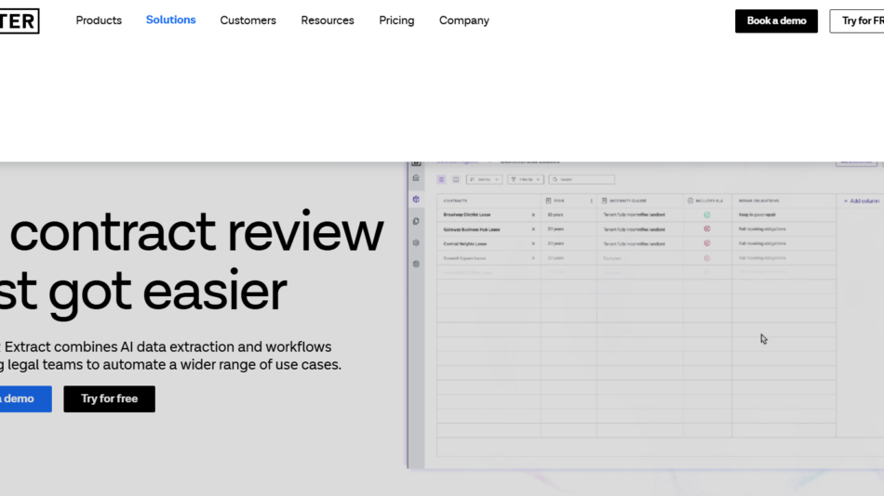The height and width of the screenshot is (496, 884).
Task: Toggle red SLA status for Gateway Business Hub Lease
Action: pos(707,228)
